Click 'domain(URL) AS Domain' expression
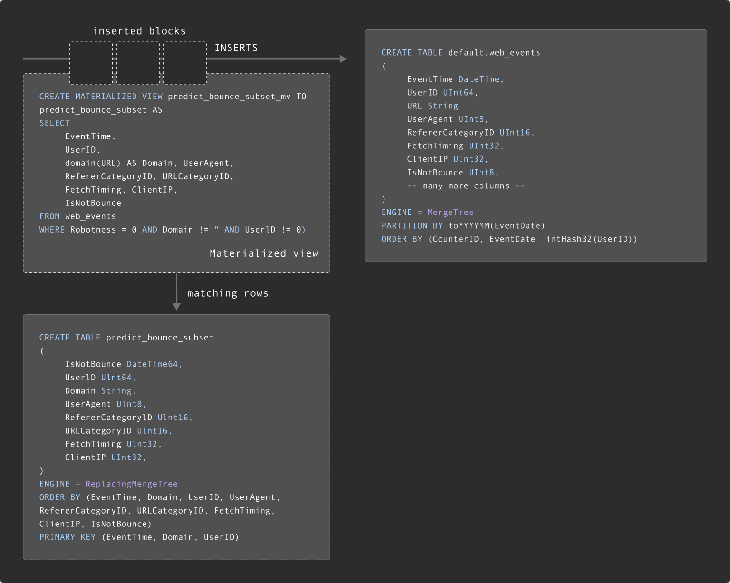 (119, 163)
